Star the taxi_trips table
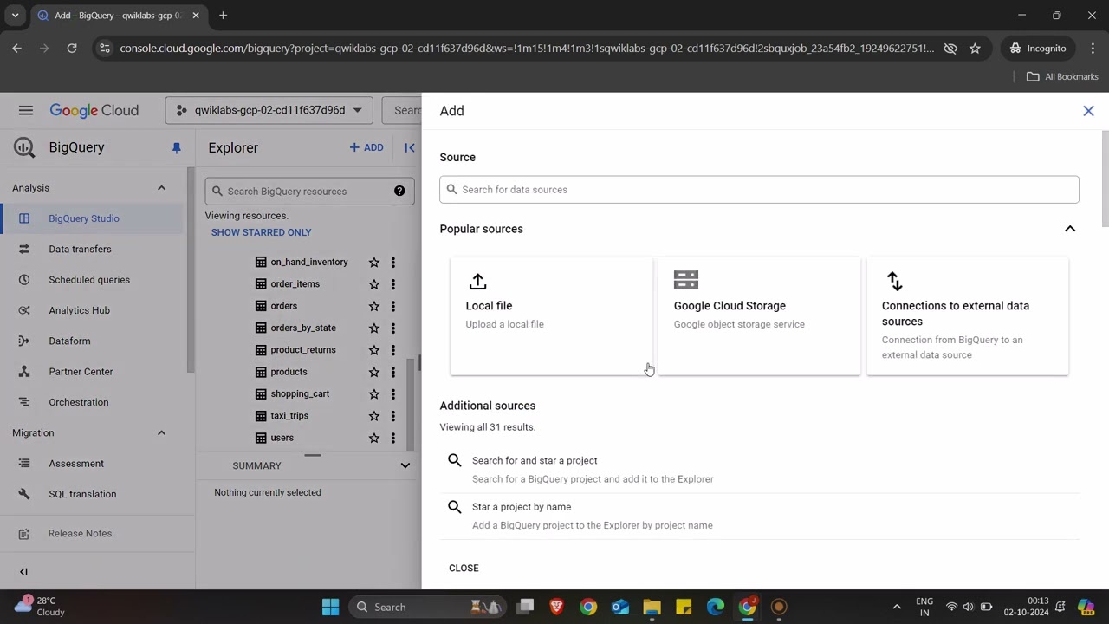The image size is (1109, 624). click(x=374, y=416)
